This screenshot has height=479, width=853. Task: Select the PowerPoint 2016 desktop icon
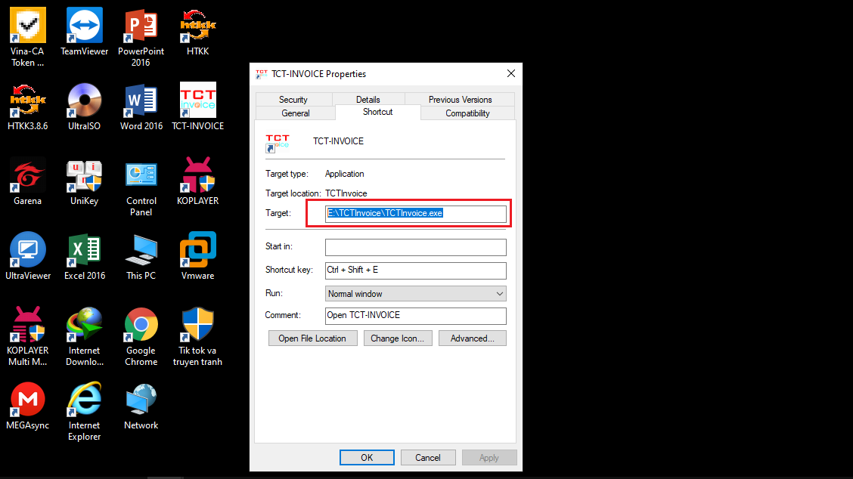pos(141,37)
